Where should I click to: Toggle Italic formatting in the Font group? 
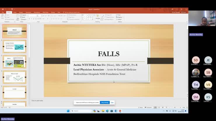32,19
